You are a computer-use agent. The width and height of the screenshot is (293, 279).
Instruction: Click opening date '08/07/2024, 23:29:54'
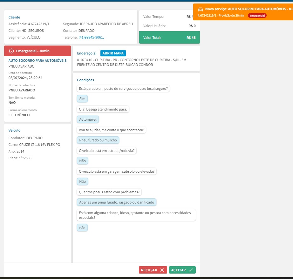pos(25,78)
